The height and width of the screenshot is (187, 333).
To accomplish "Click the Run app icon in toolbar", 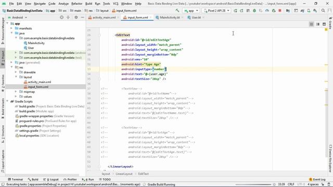I will 235,10.
